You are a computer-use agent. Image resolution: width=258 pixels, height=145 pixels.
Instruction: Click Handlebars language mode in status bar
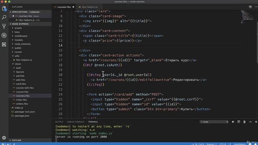[239, 144]
